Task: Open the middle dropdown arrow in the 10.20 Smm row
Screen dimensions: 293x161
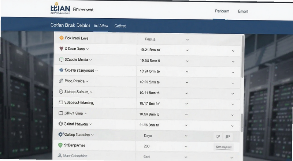Action: tap(187, 82)
